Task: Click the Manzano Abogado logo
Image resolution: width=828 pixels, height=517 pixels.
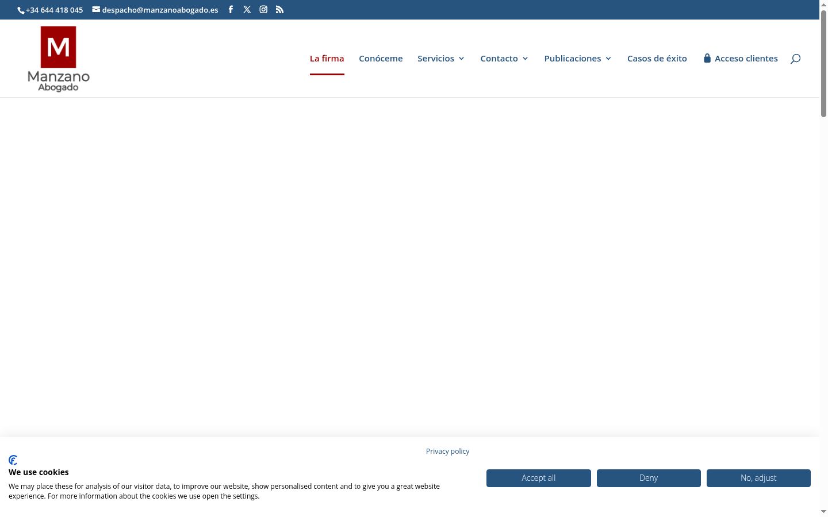Action: click(x=59, y=59)
